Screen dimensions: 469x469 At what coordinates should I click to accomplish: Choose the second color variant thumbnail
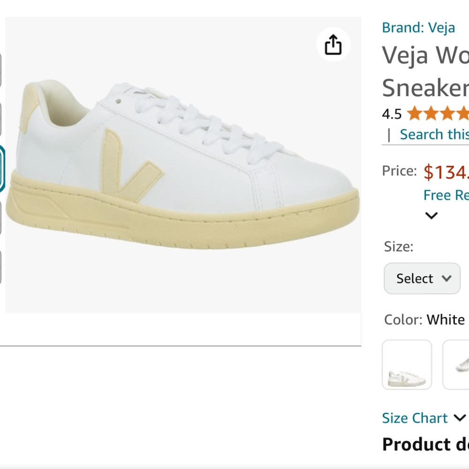pos(457,365)
